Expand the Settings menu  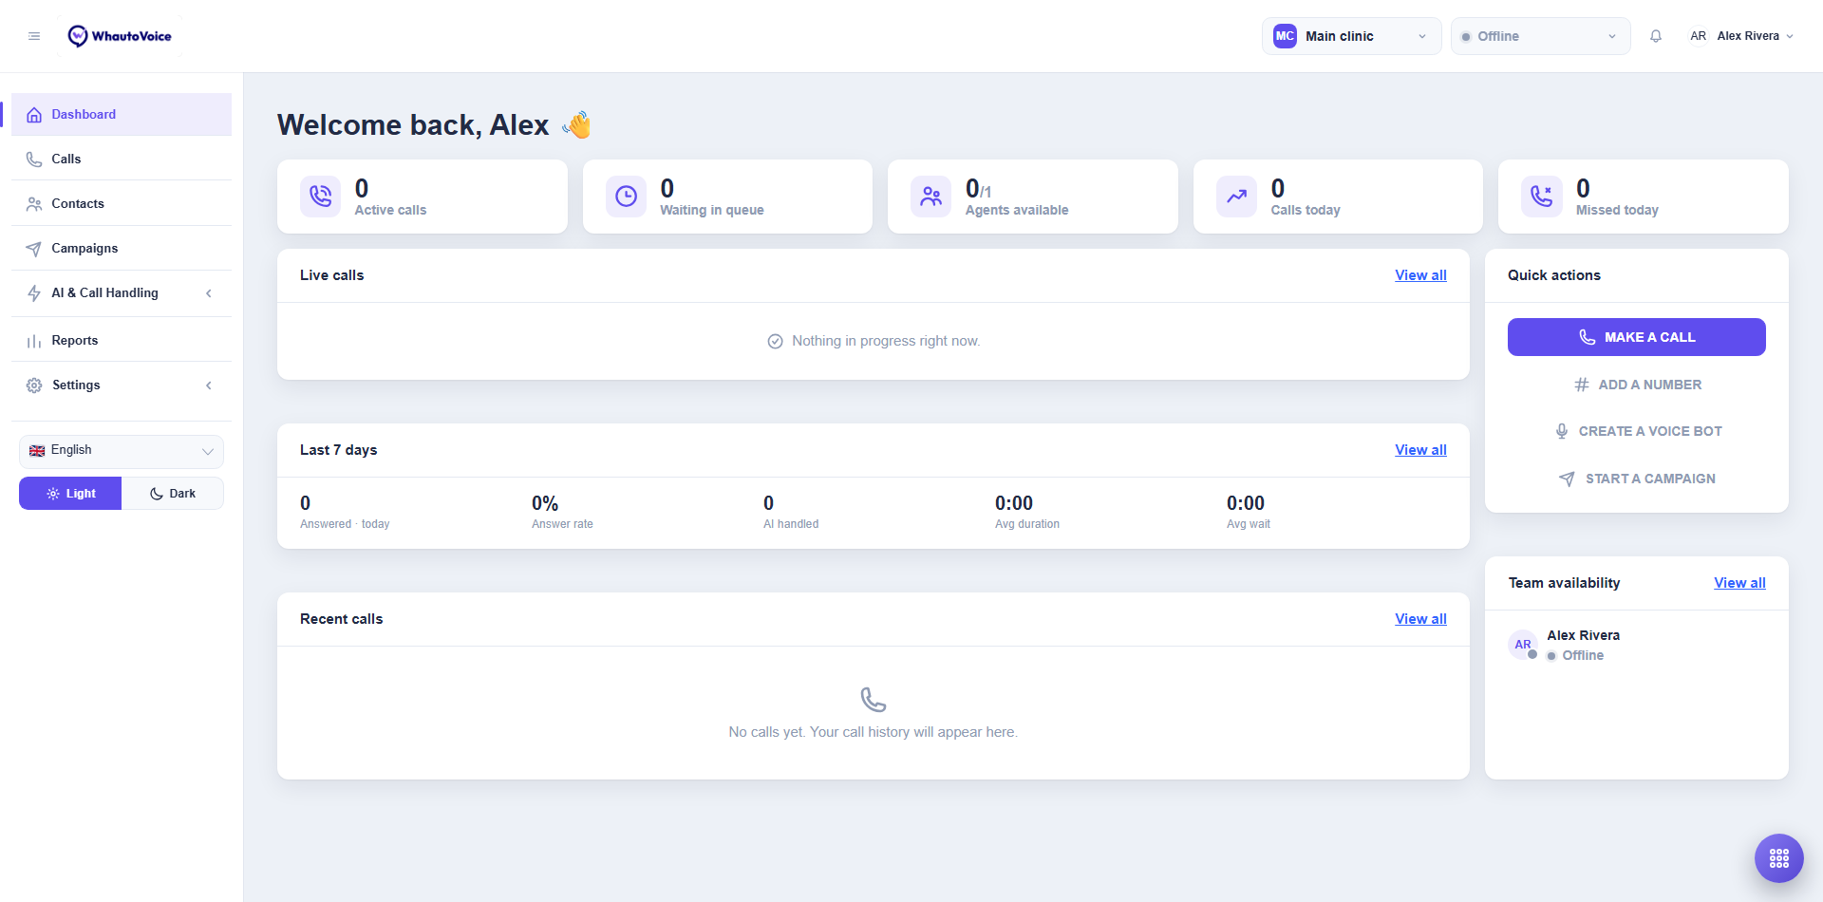click(122, 385)
